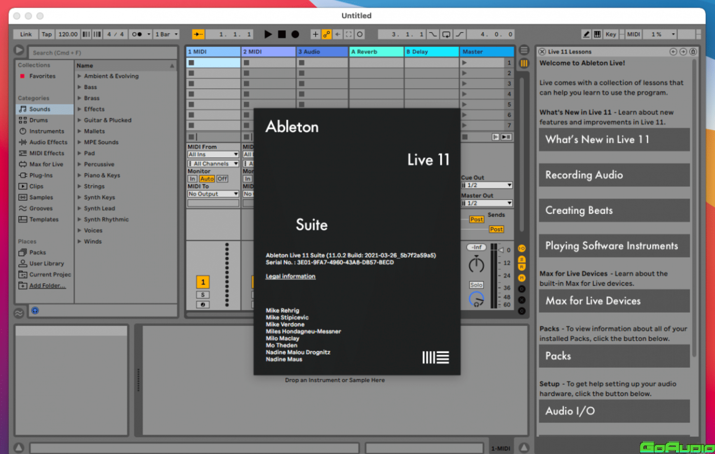Image resolution: width=715 pixels, height=454 pixels.
Task: Open User Library in Places
Action: click(47, 264)
